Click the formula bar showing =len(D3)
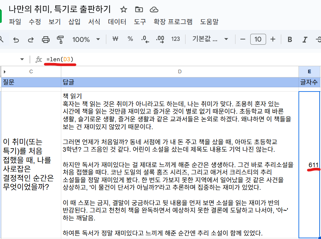 pyautogui.click(x=60, y=59)
